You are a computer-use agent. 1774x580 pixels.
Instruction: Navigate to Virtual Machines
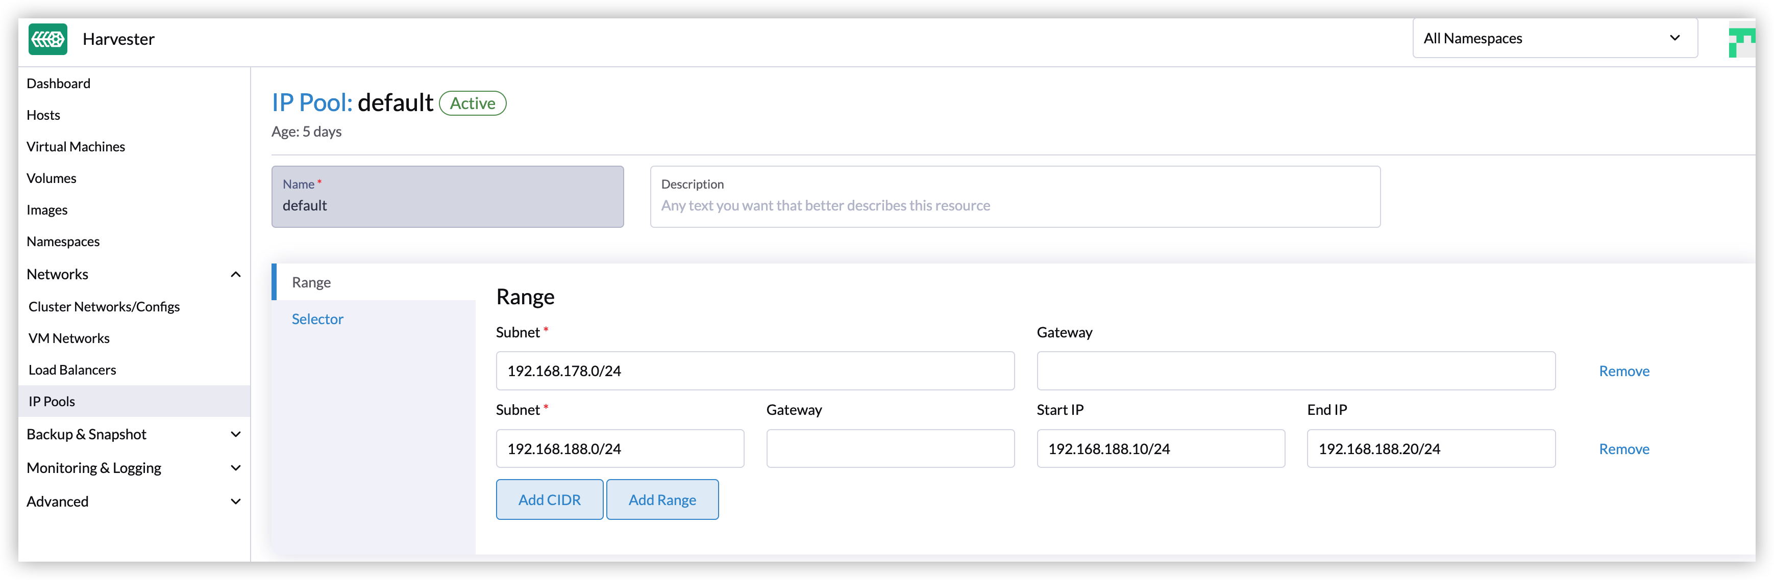coord(76,146)
